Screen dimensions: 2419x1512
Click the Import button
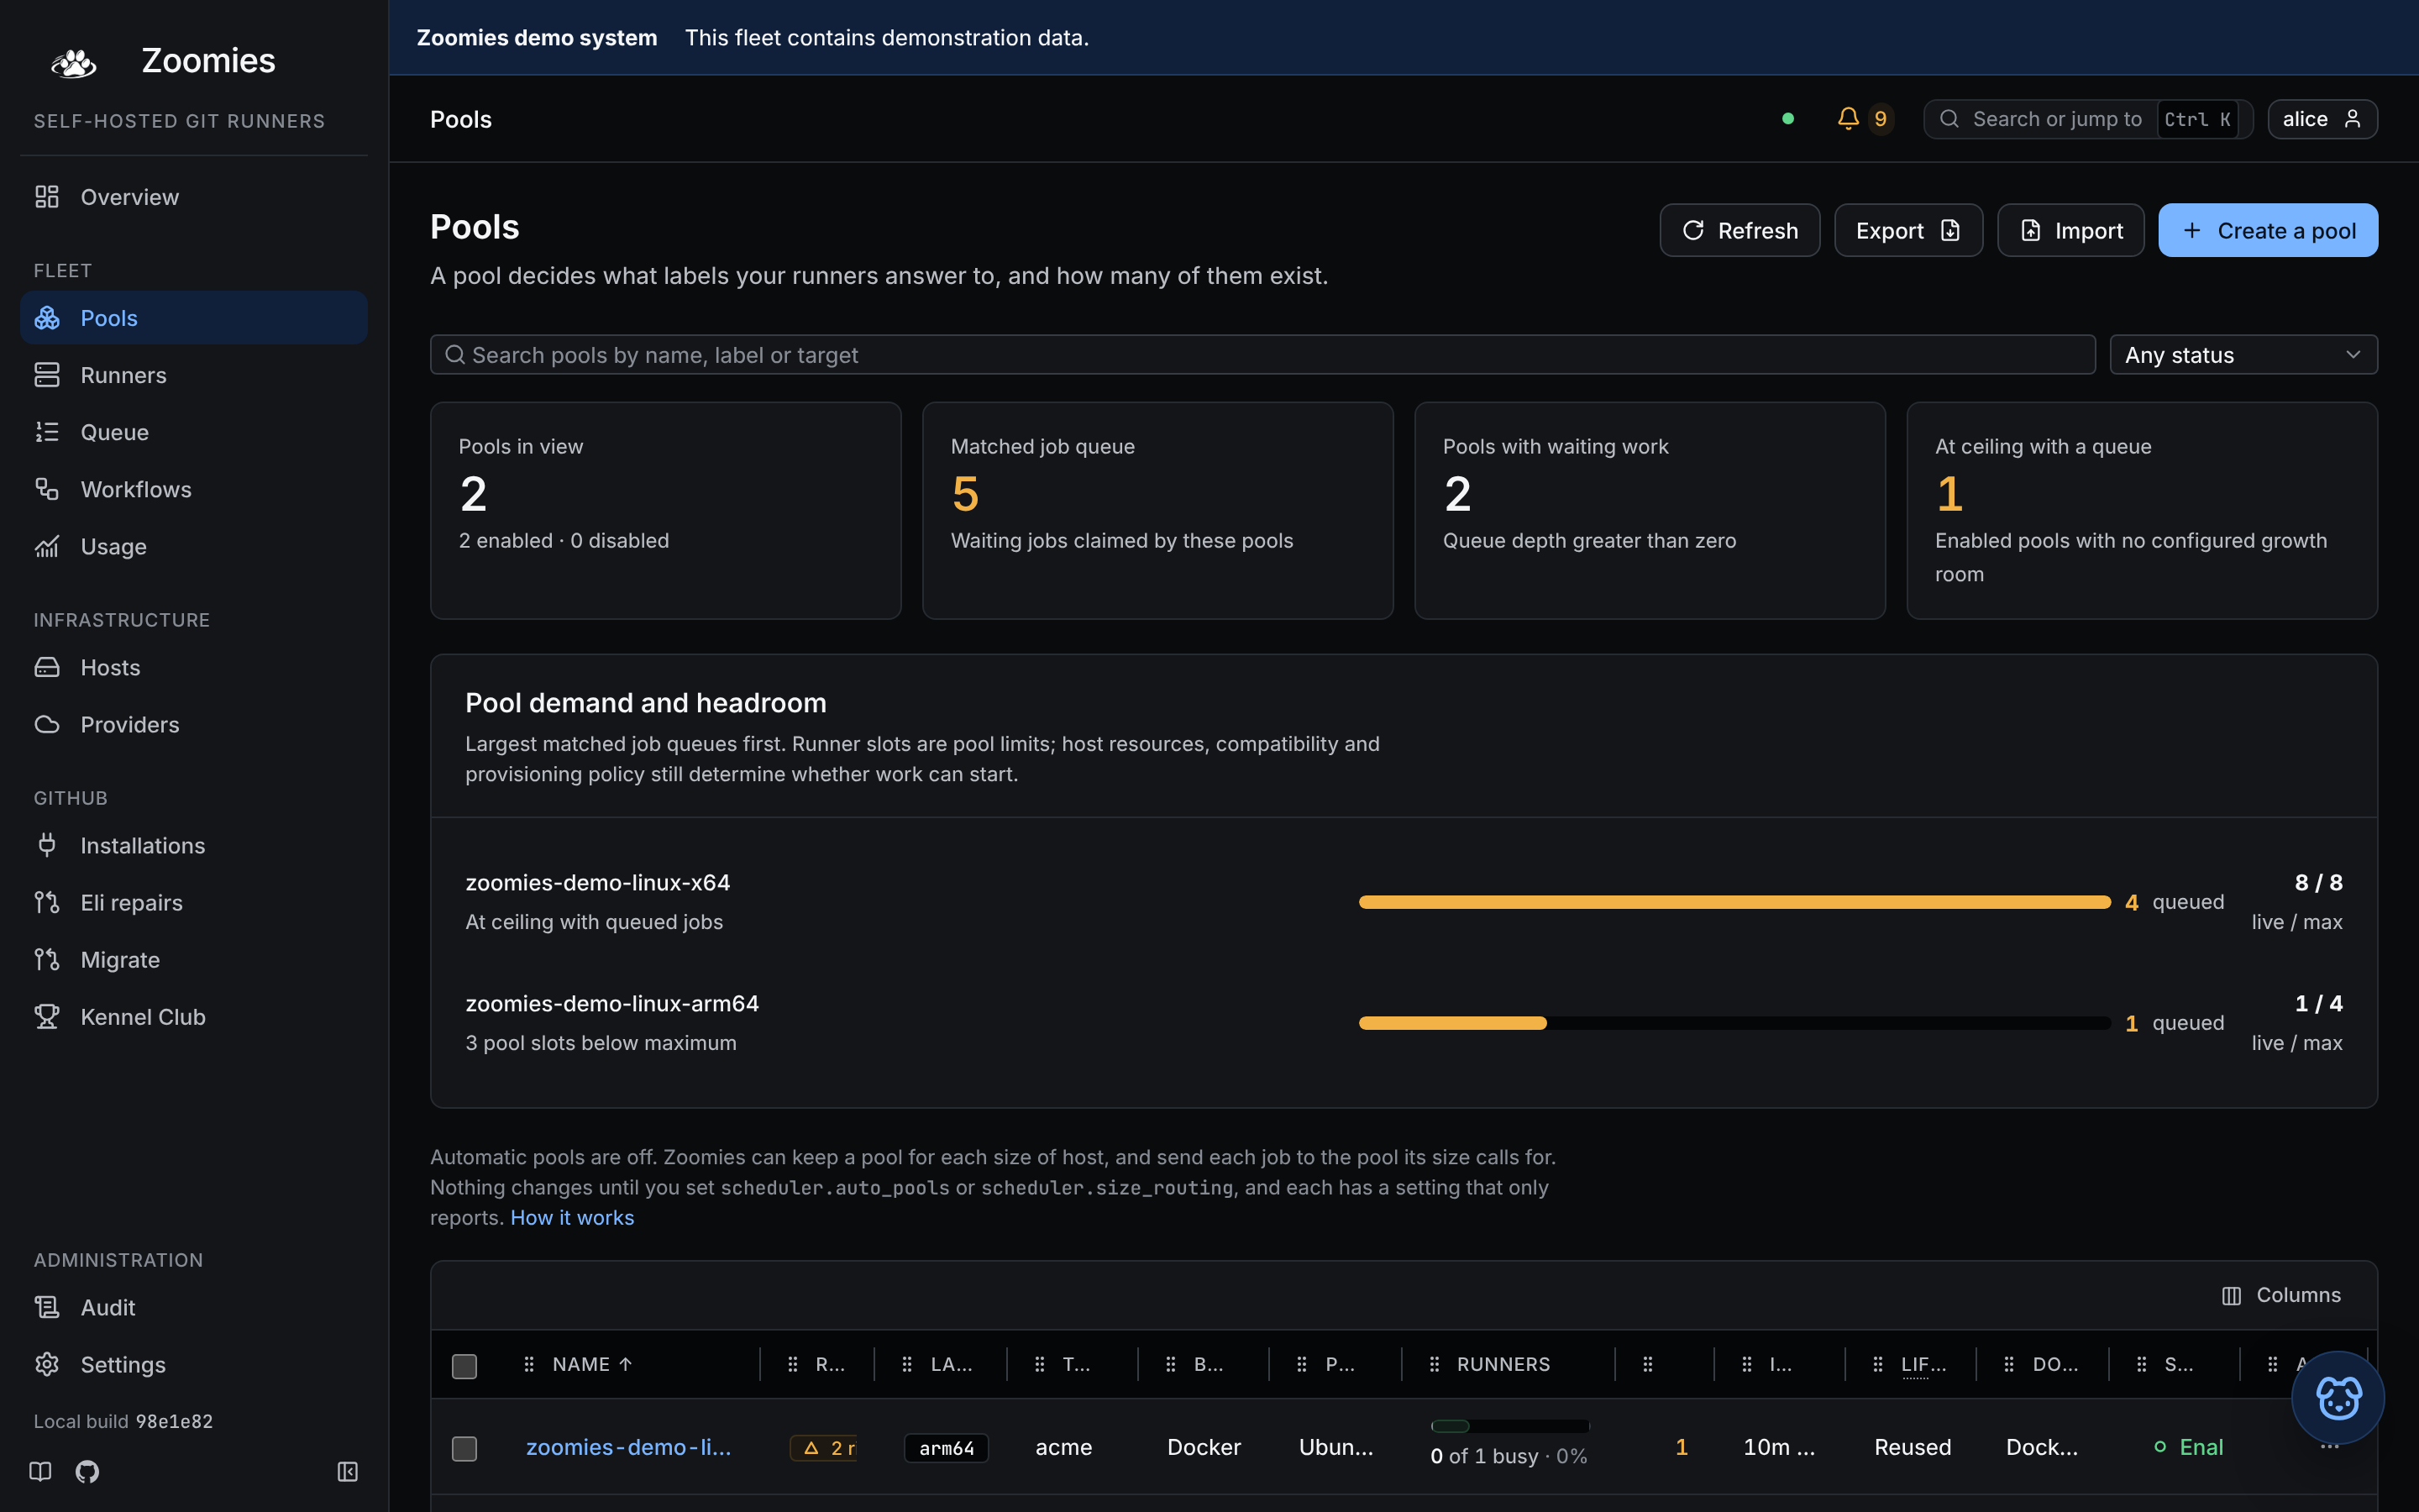(2070, 230)
